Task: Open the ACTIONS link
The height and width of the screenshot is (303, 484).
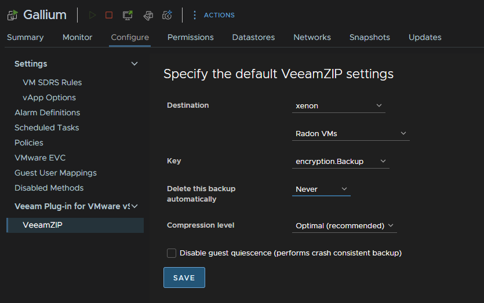Action: (219, 15)
